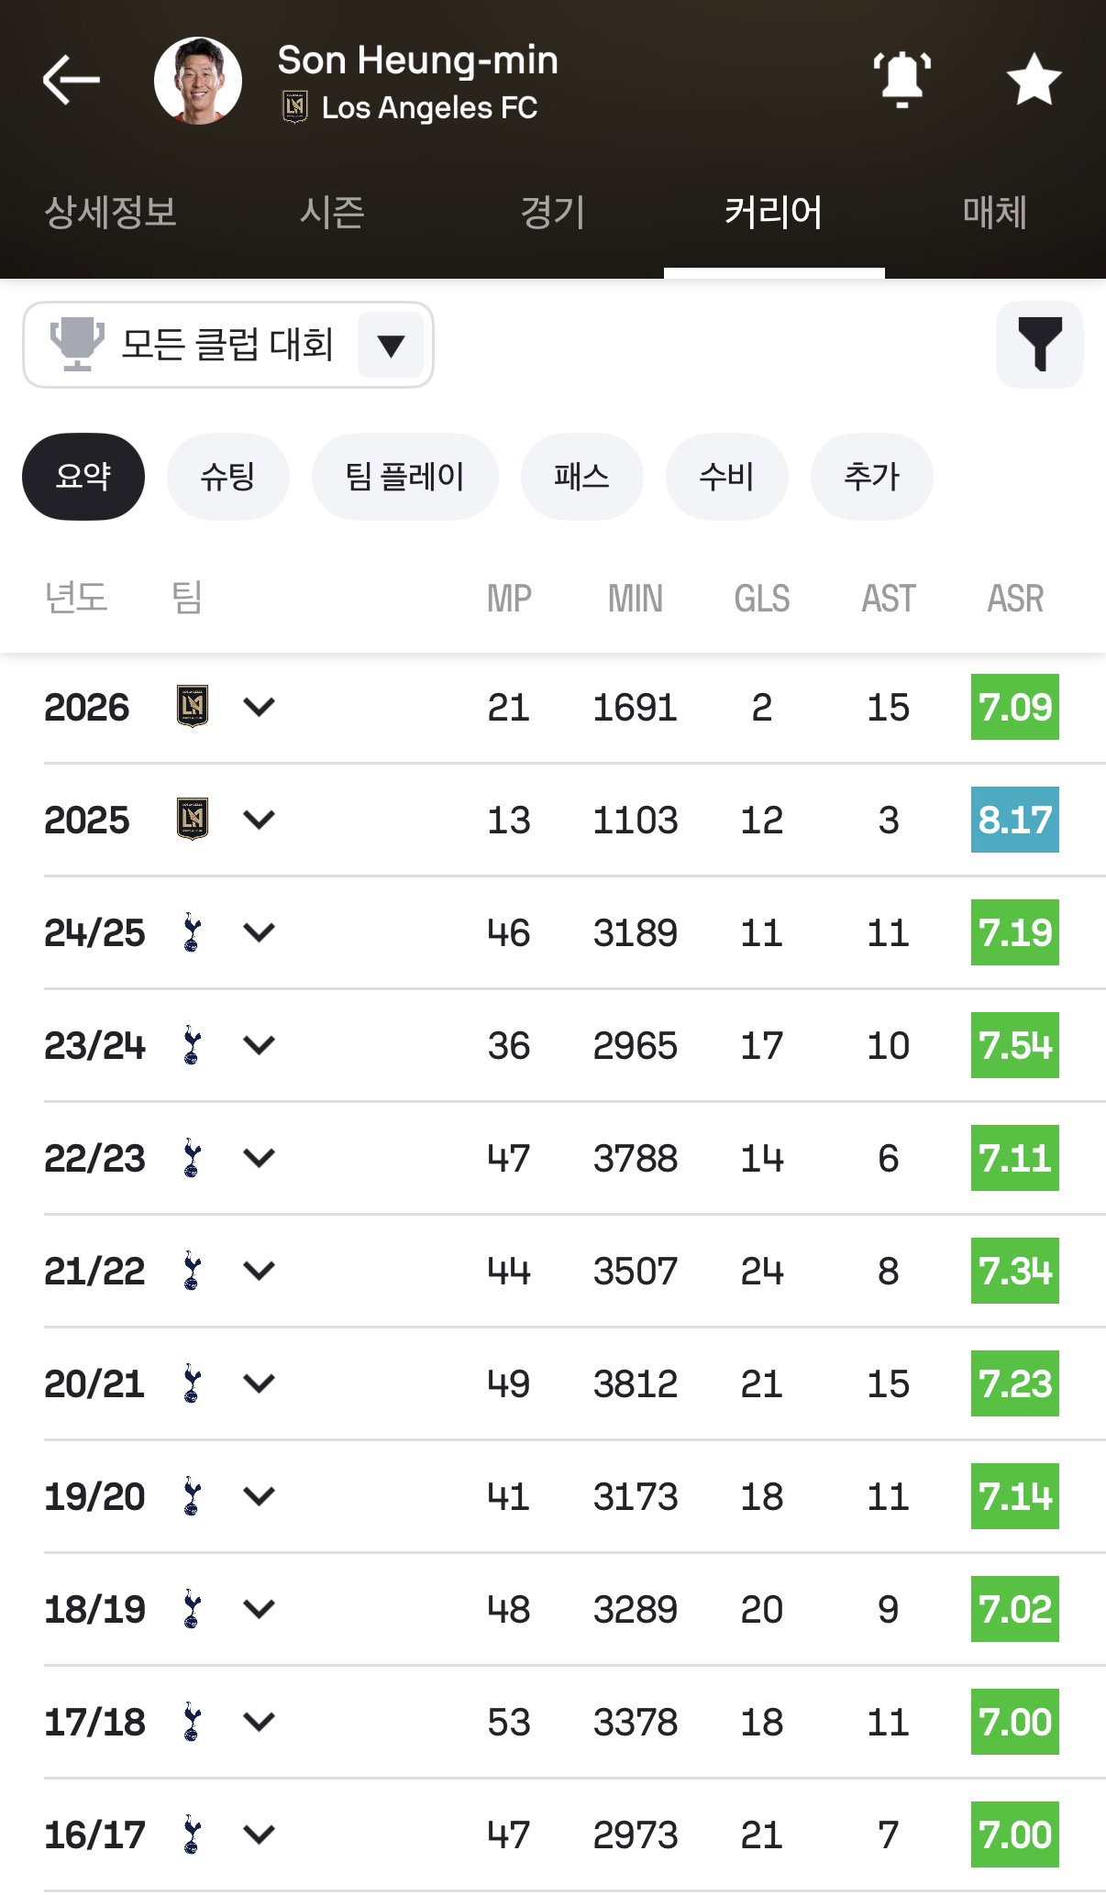Click the LAFC logo in 2026 row
This screenshot has height=1895, width=1106.
tap(193, 706)
